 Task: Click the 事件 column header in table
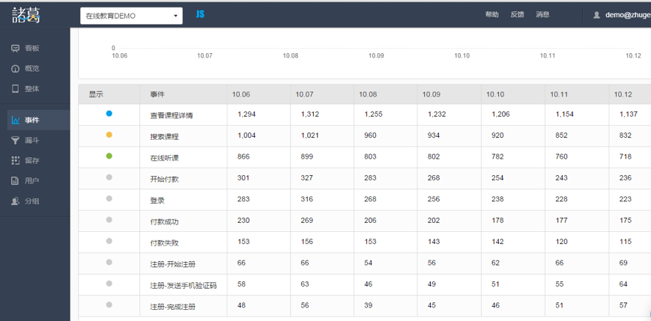point(157,94)
